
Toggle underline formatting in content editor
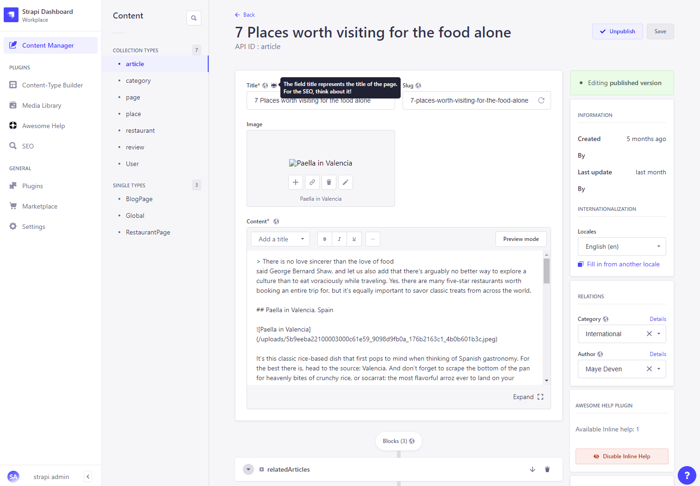354,239
